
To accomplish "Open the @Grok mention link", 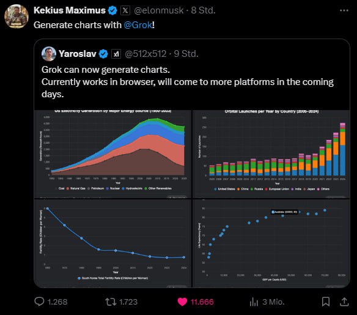I will coord(138,25).
